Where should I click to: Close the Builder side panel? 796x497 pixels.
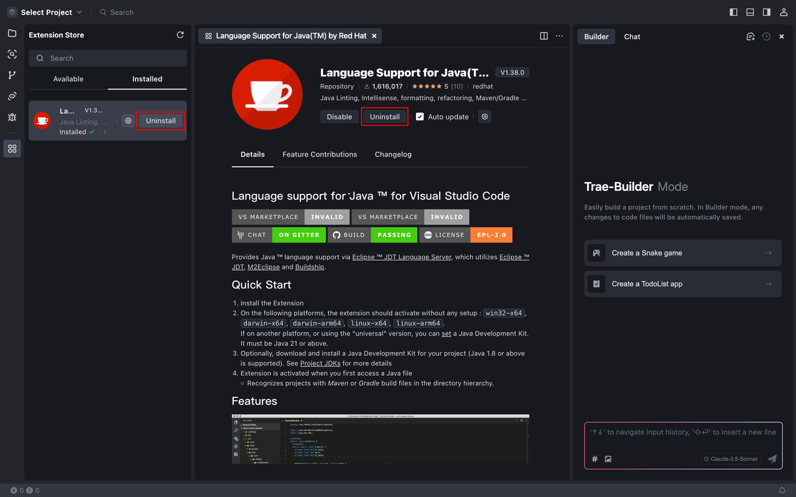[x=782, y=37]
